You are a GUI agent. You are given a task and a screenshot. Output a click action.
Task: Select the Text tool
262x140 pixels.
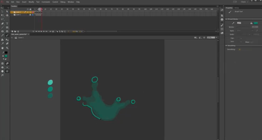click(x=7, y=24)
